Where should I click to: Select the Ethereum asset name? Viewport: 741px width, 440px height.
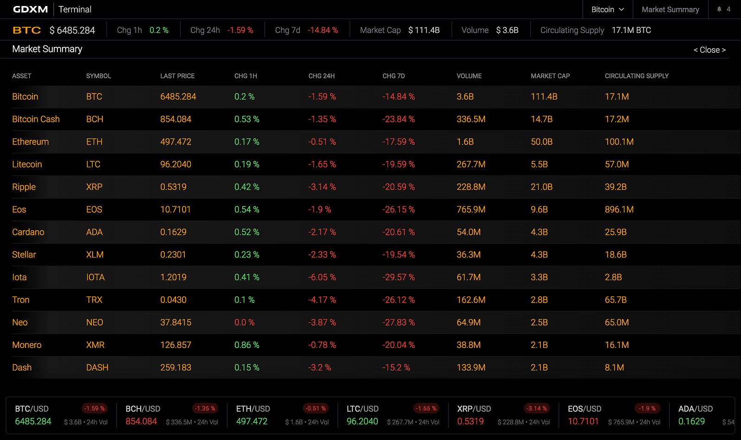coord(30,142)
